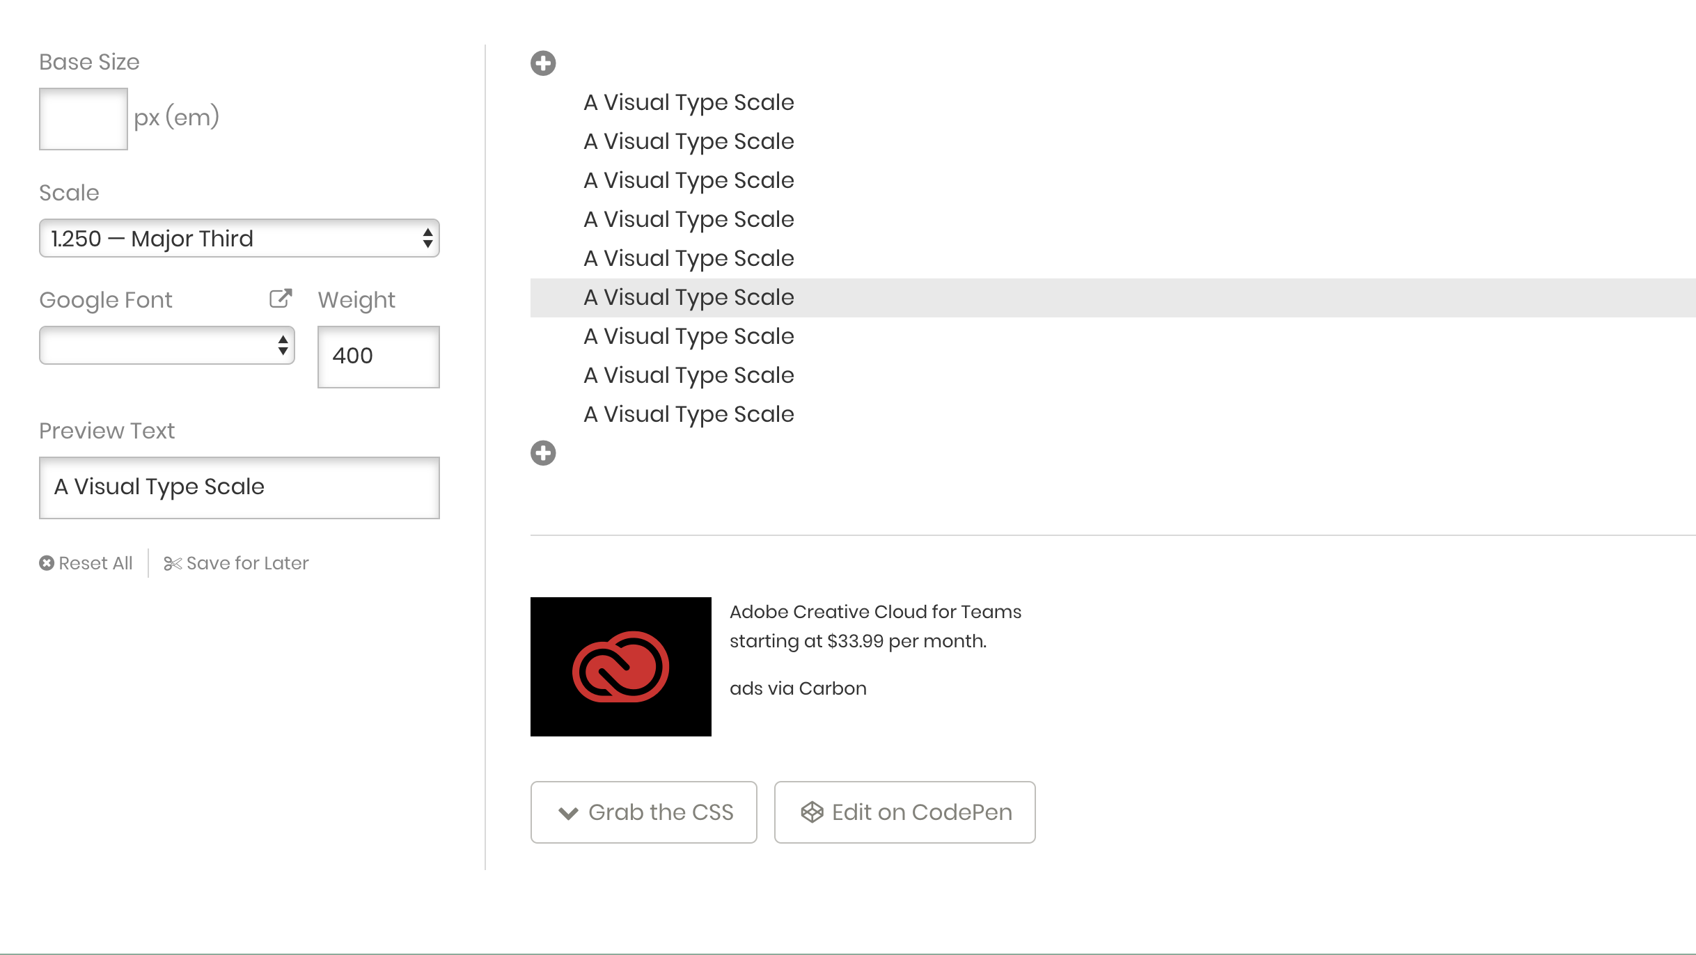Open the Google Fonts external link icon

click(281, 299)
